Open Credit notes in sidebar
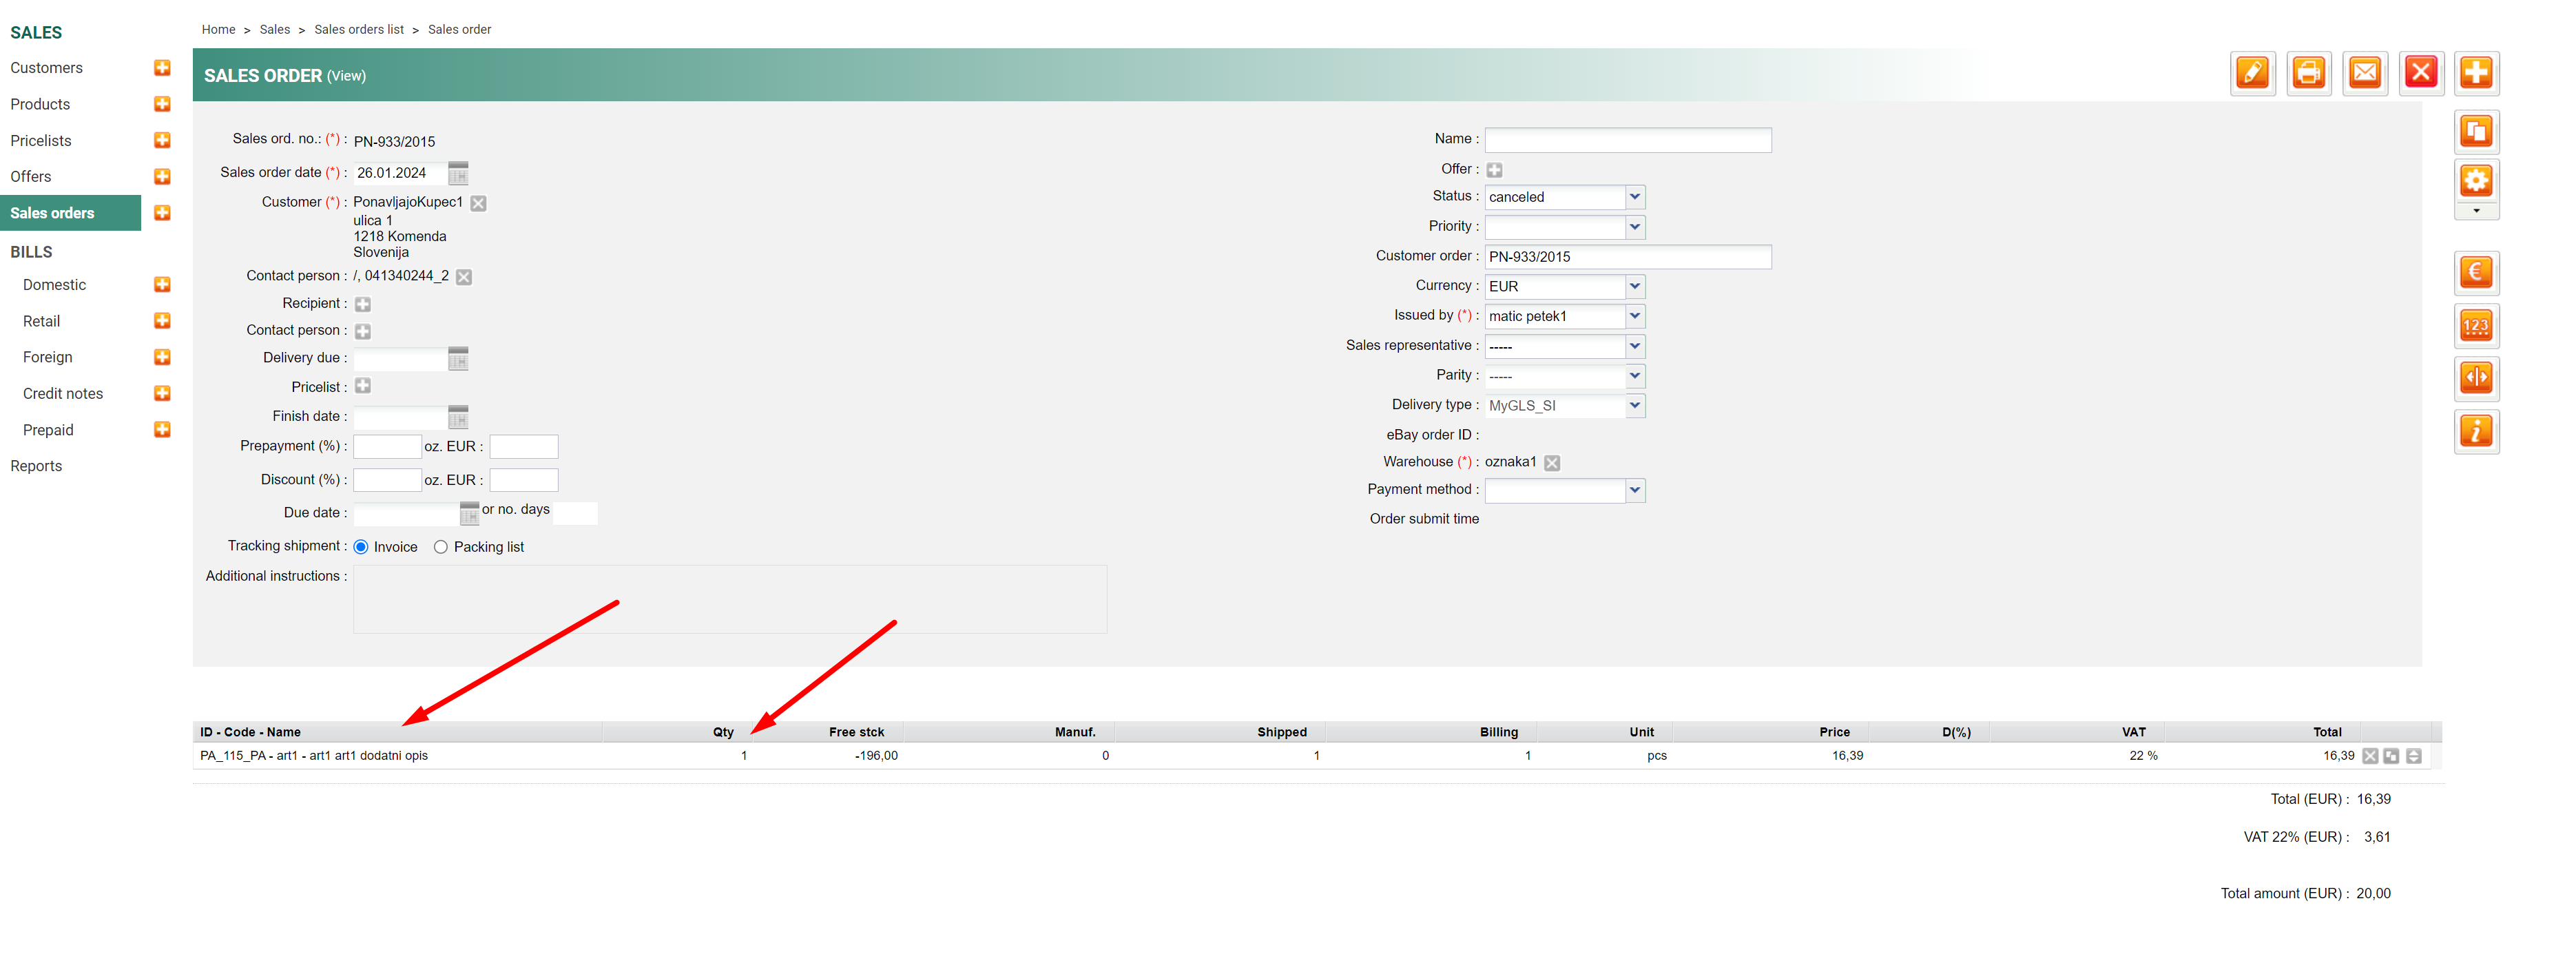The width and height of the screenshot is (2576, 963). coord(62,394)
